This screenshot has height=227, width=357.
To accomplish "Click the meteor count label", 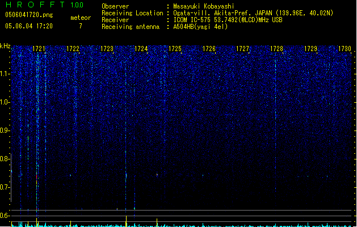I will click(x=81, y=18).
